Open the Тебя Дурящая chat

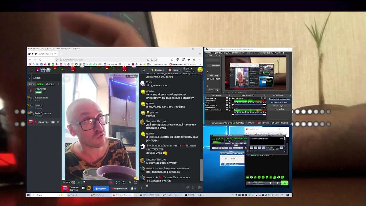point(44,114)
